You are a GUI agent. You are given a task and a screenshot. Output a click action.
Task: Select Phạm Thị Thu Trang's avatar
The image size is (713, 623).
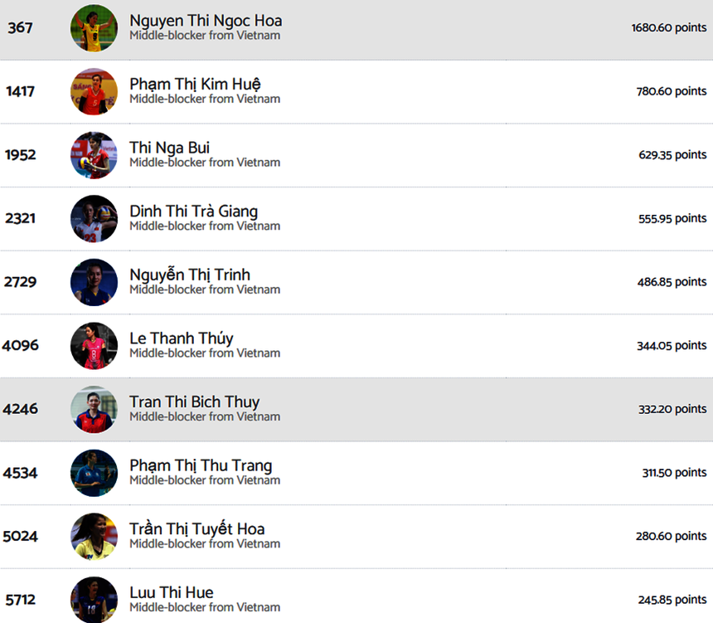coord(94,473)
